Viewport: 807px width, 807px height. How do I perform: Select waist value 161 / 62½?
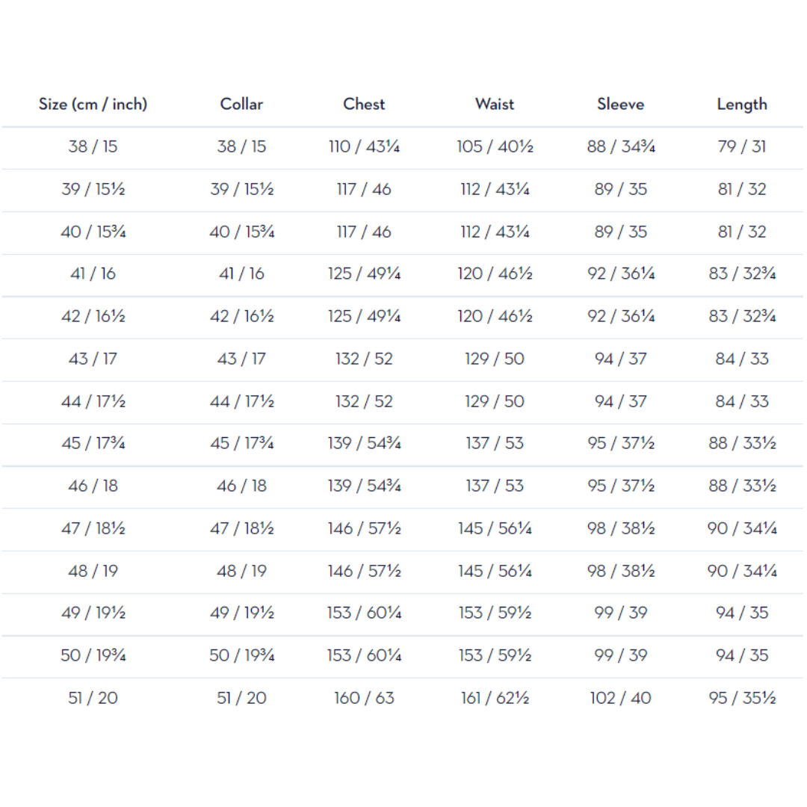tap(495, 698)
